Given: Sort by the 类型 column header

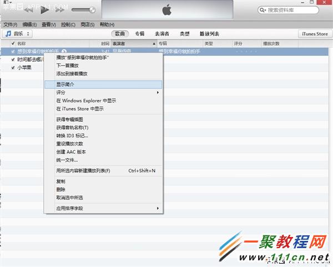Looking at the screenshot, I should pyautogui.click(x=209, y=43).
